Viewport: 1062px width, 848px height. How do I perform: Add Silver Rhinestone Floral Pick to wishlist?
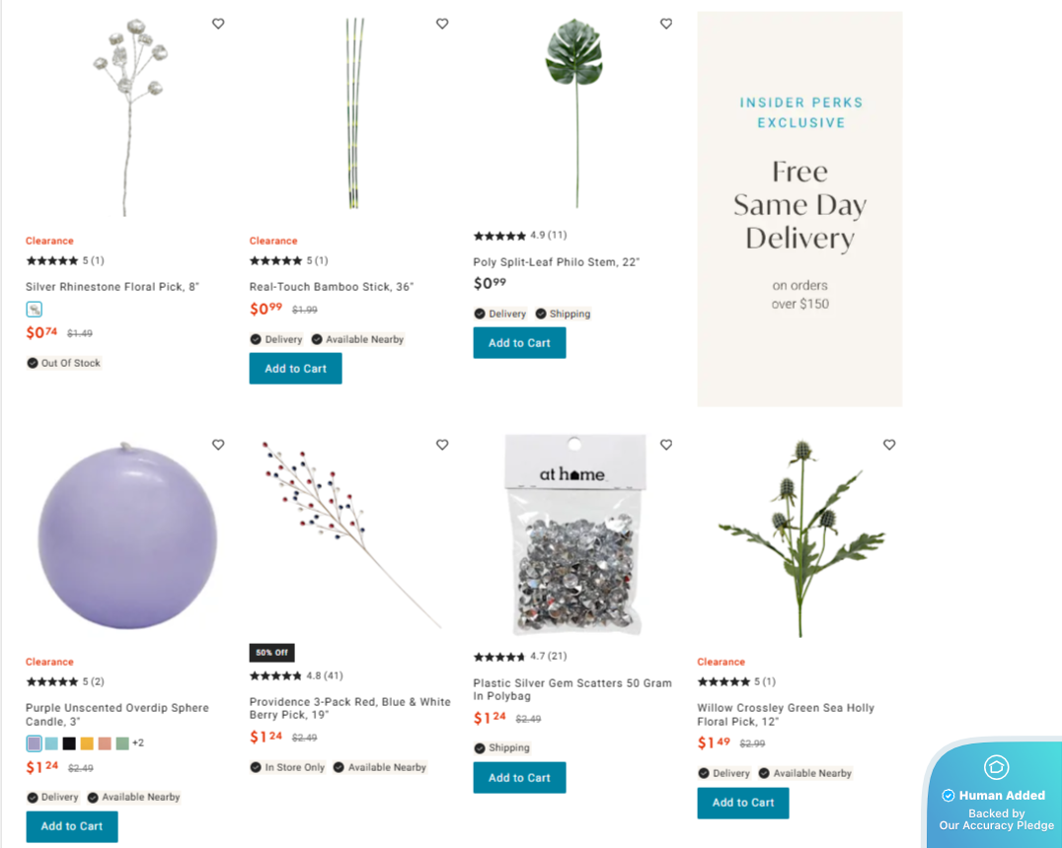(x=218, y=23)
